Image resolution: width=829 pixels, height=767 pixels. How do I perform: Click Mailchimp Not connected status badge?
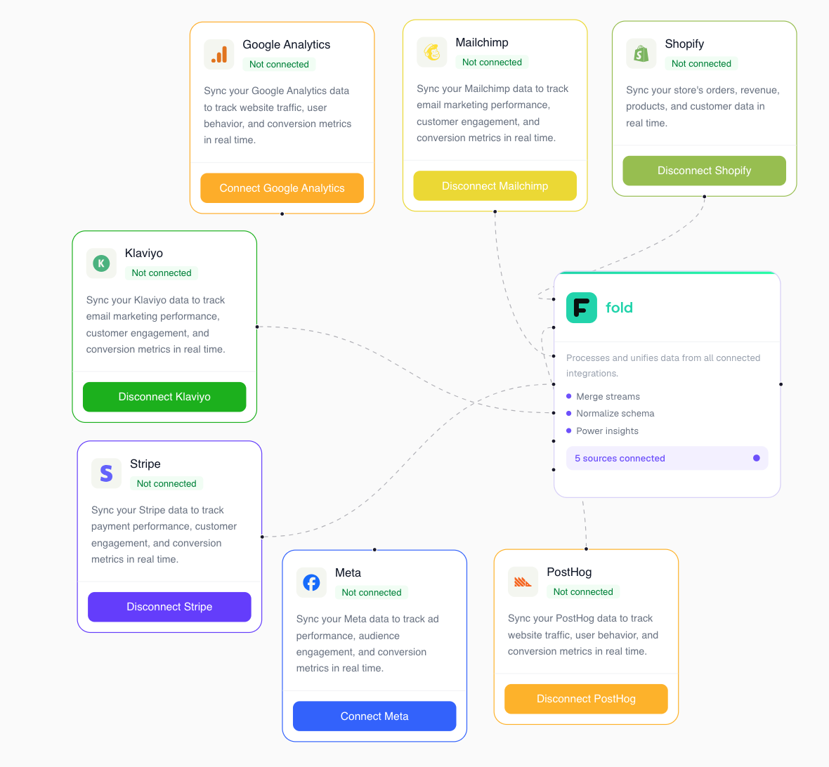(492, 63)
